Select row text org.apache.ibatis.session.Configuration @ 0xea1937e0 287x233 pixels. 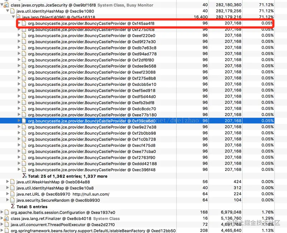(63, 213)
